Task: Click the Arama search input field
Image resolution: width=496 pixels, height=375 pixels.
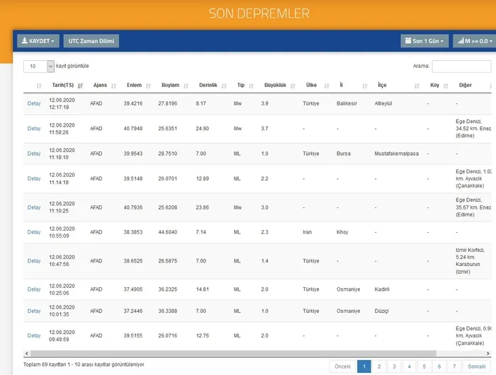Action: click(461, 66)
